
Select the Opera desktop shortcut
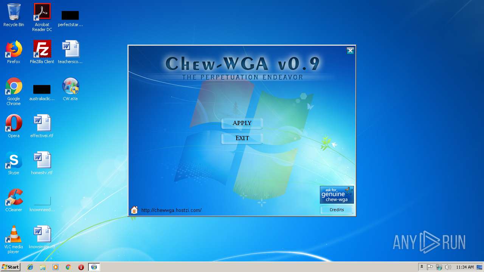click(14, 126)
